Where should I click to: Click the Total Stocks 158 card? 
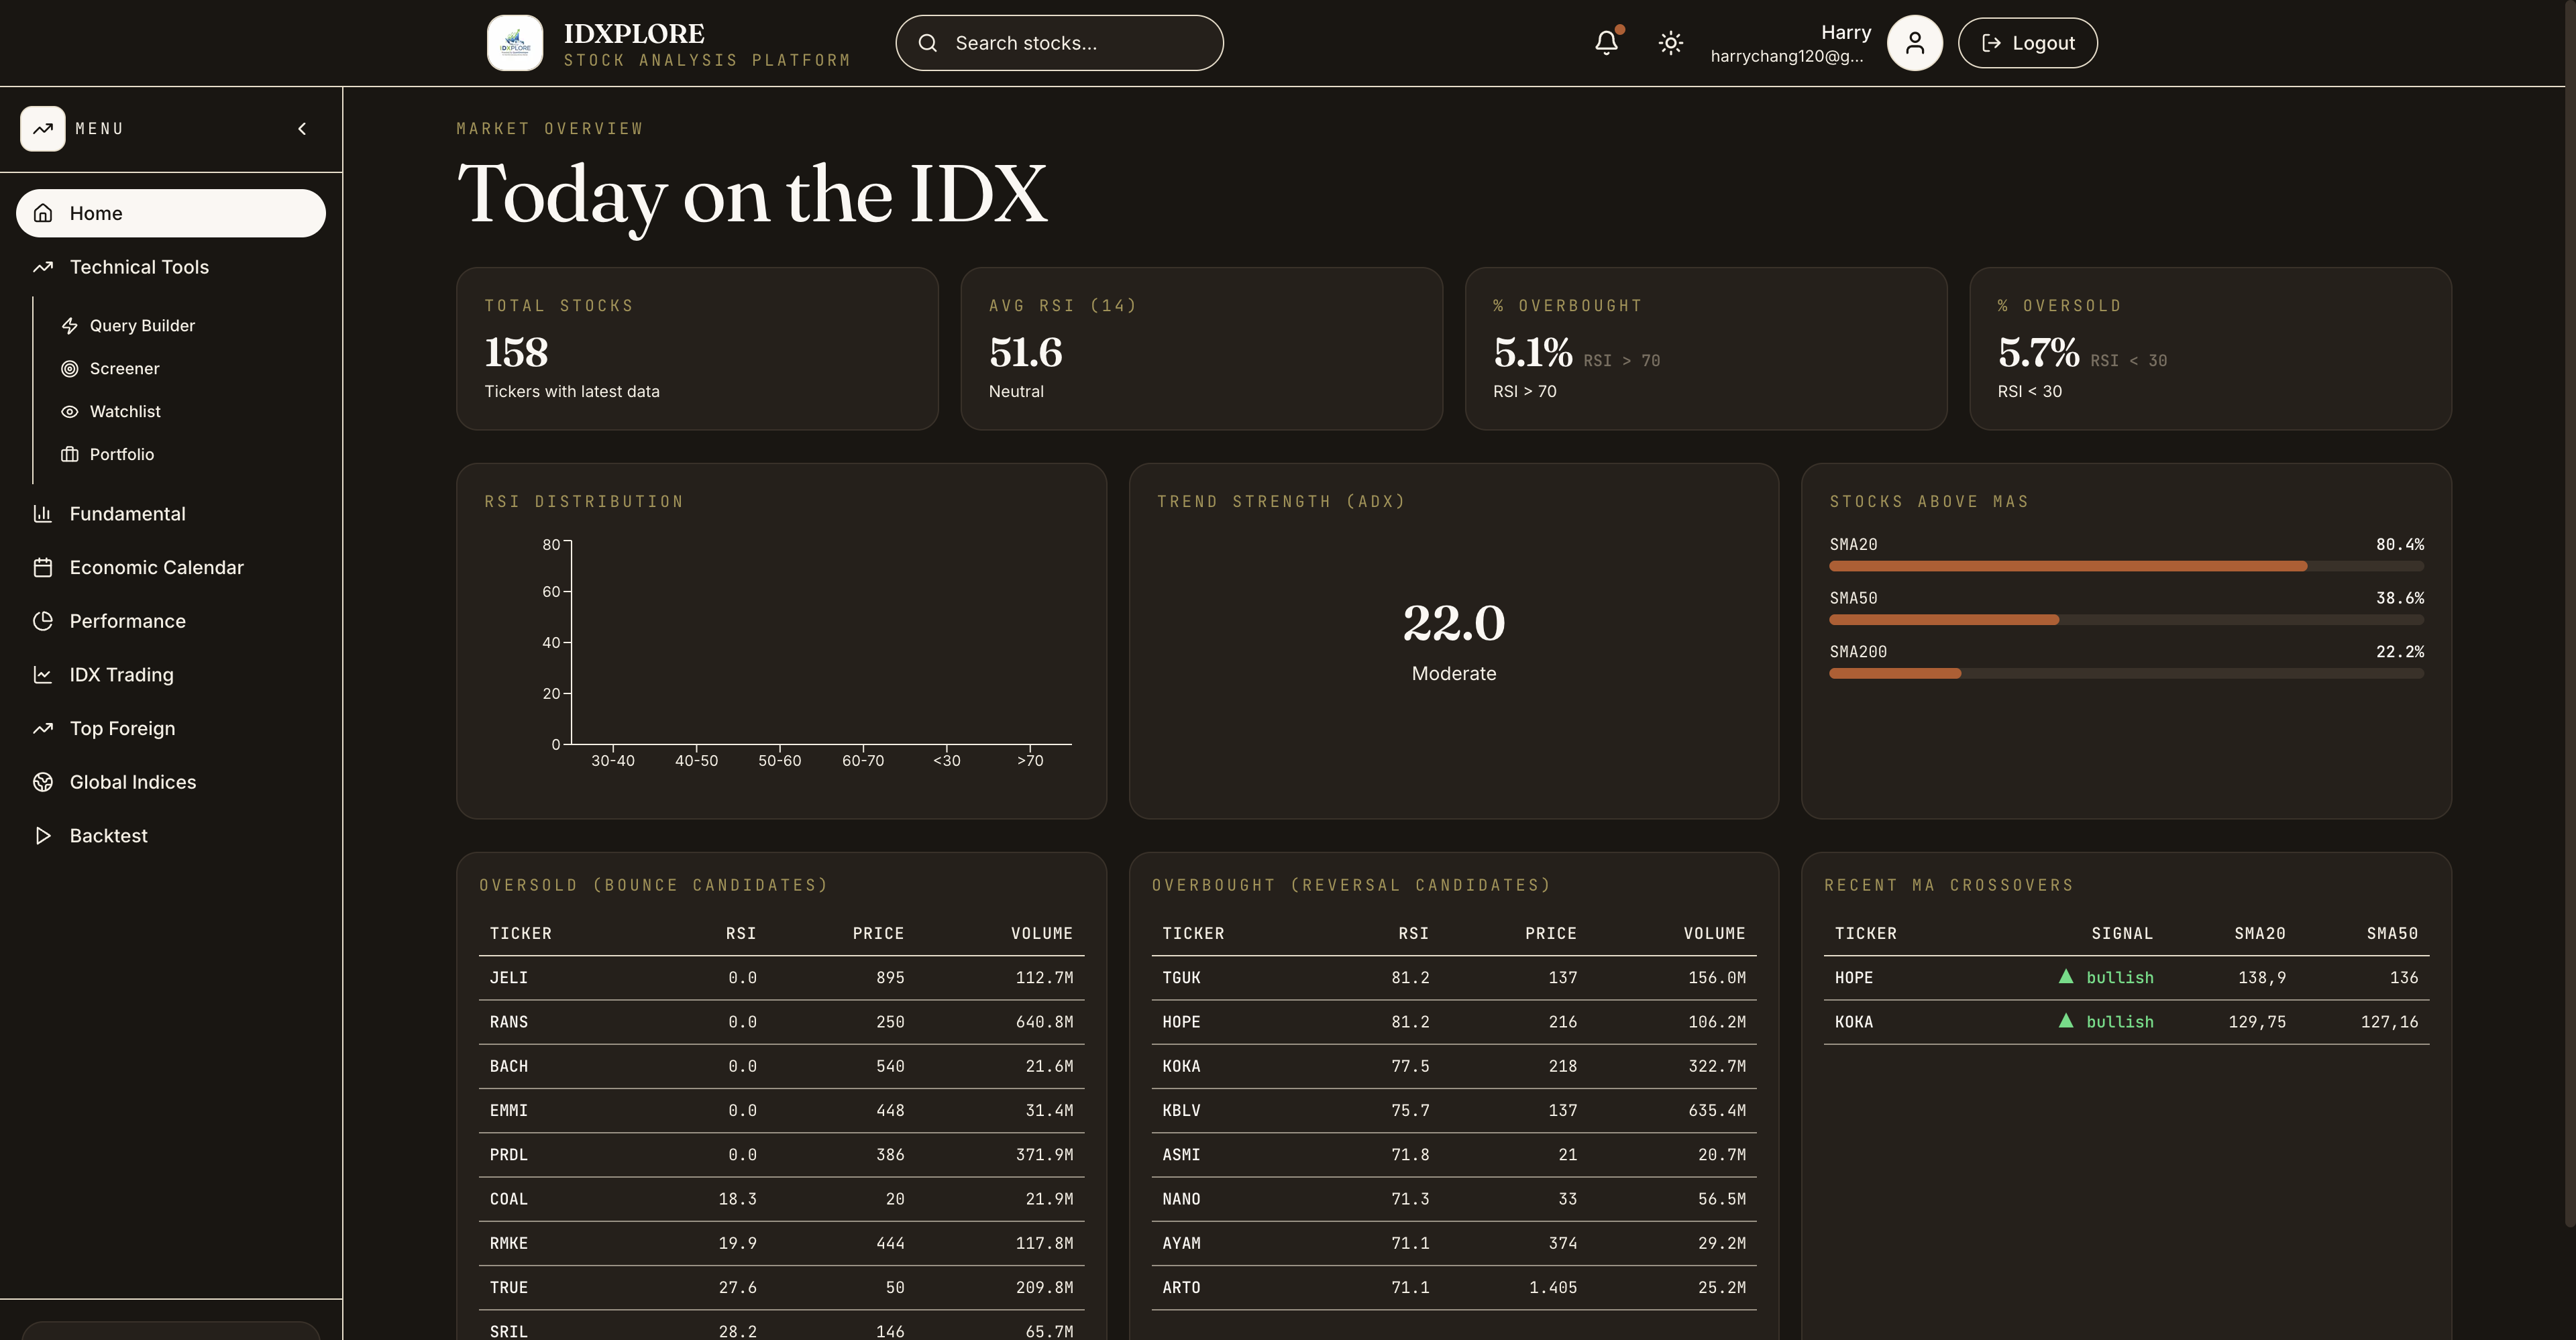[697, 349]
